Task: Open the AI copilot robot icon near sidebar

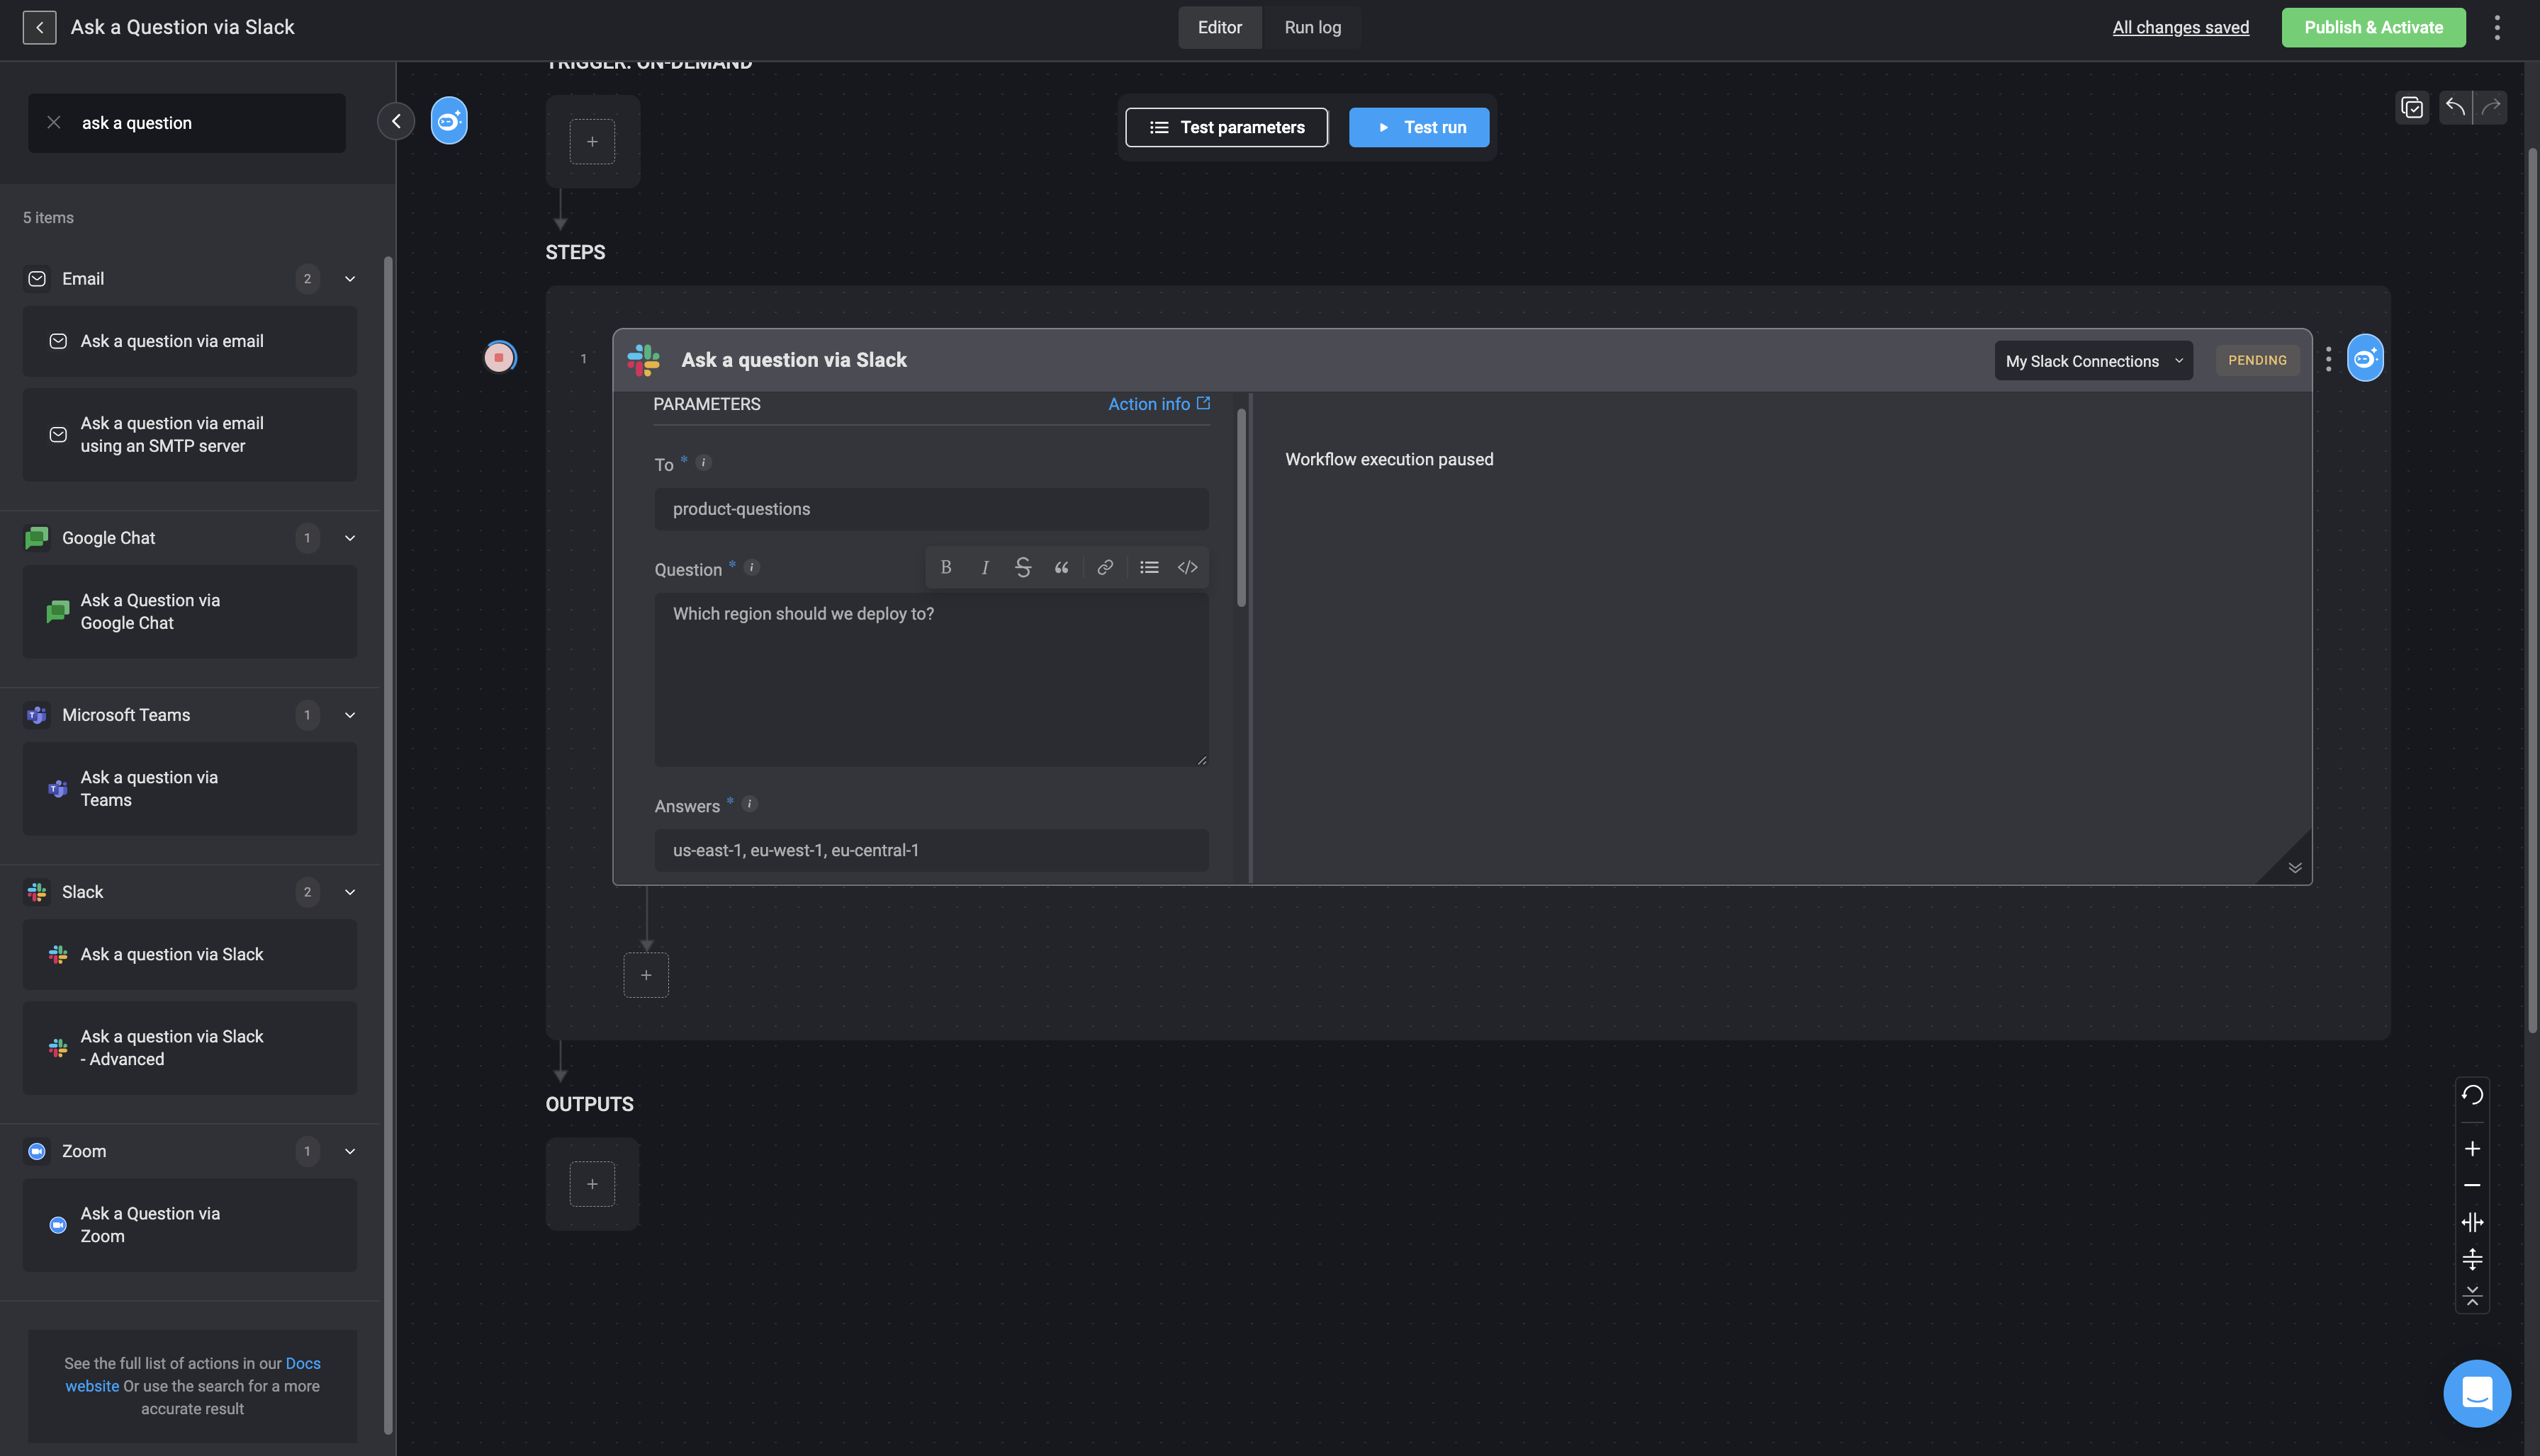Action: [x=449, y=121]
